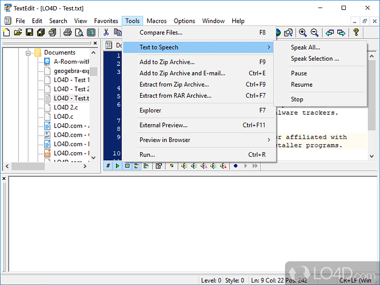Expand the Preview in Browser submenu arrow
This screenshot has height=285, width=380.
coord(269,140)
